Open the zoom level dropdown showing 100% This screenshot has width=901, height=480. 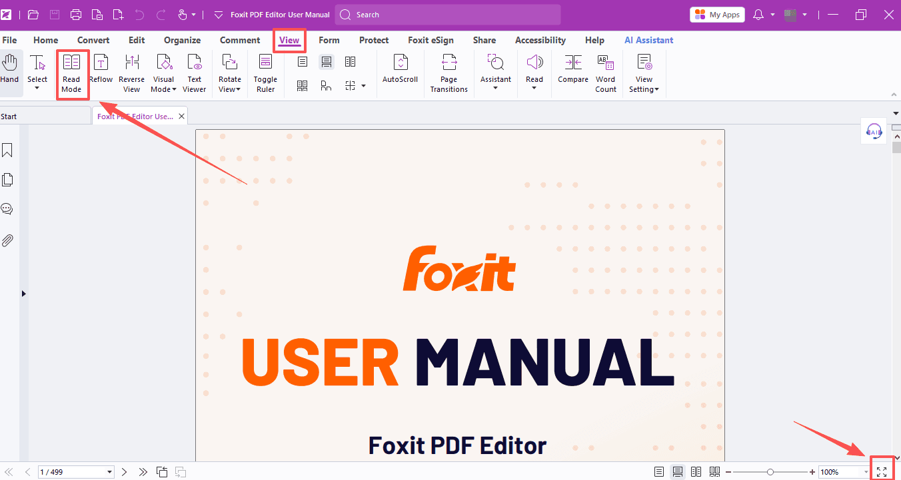(866, 472)
